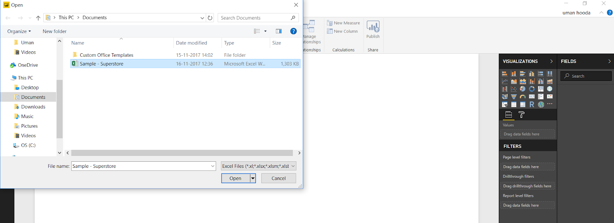Screen dimensions: 614x223
Task: Select the Area chart visualization
Action: pyautogui.click(x=514, y=81)
